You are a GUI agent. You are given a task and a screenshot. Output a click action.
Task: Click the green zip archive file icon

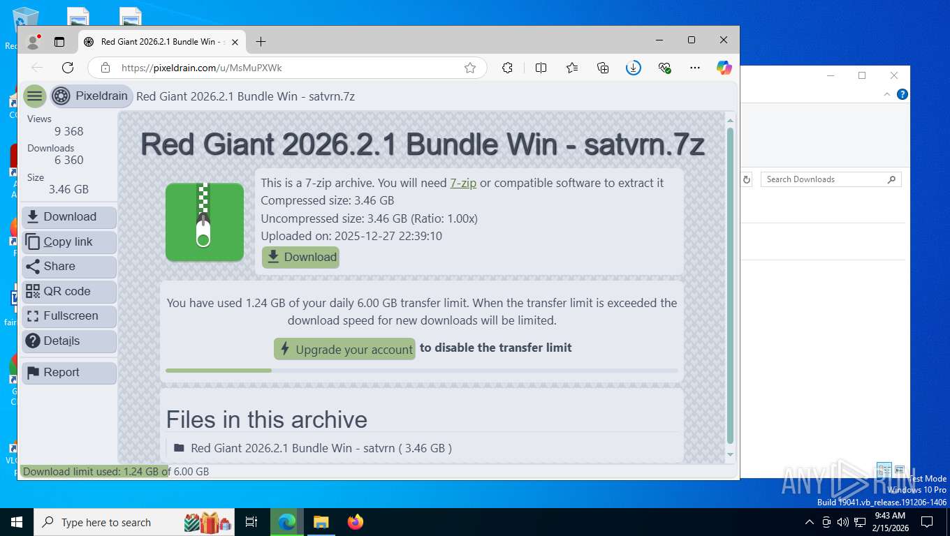[205, 222]
